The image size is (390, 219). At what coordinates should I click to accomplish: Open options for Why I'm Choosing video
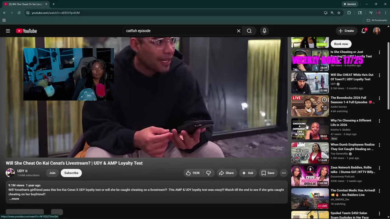pos(379,121)
